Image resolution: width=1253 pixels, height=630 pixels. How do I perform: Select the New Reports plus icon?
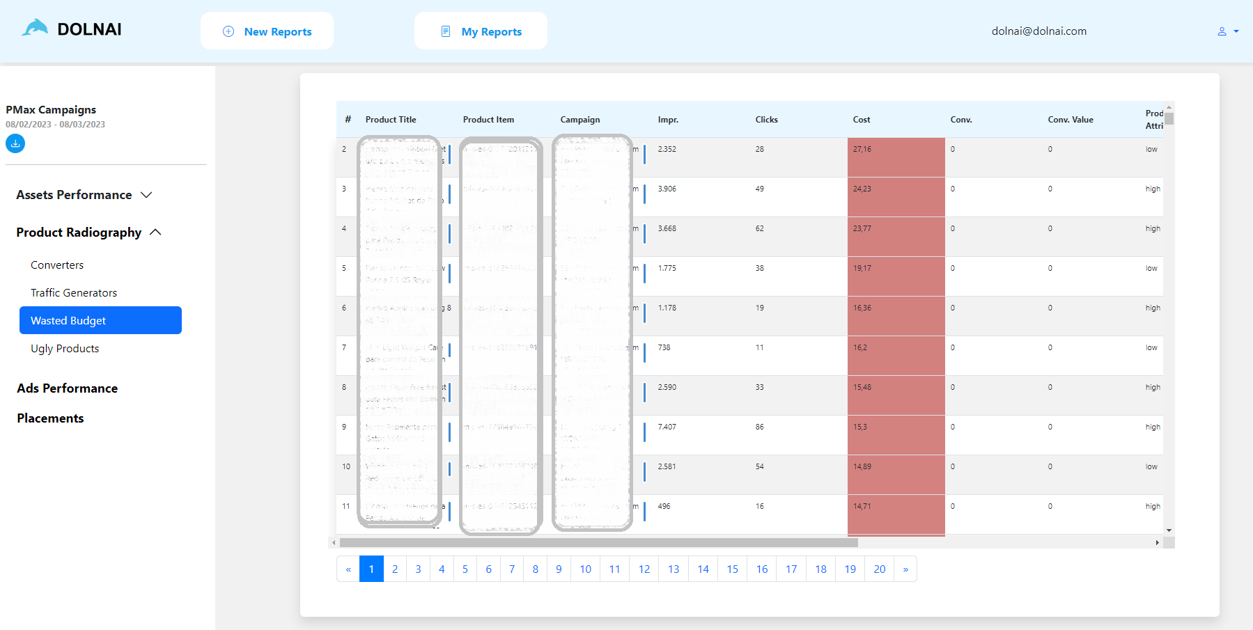227,31
